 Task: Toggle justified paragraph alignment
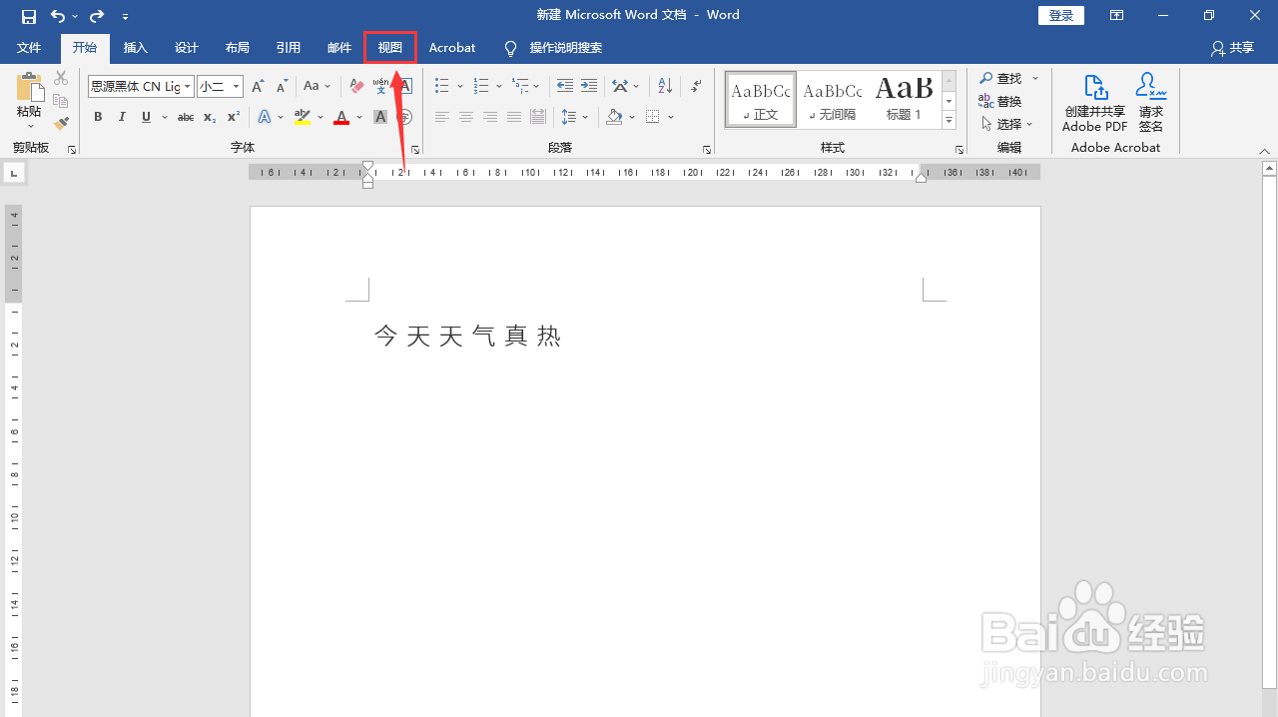(x=513, y=117)
